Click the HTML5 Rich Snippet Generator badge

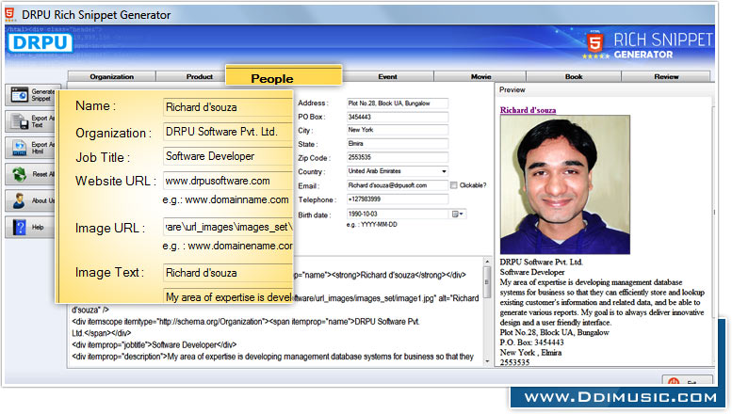pos(649,46)
